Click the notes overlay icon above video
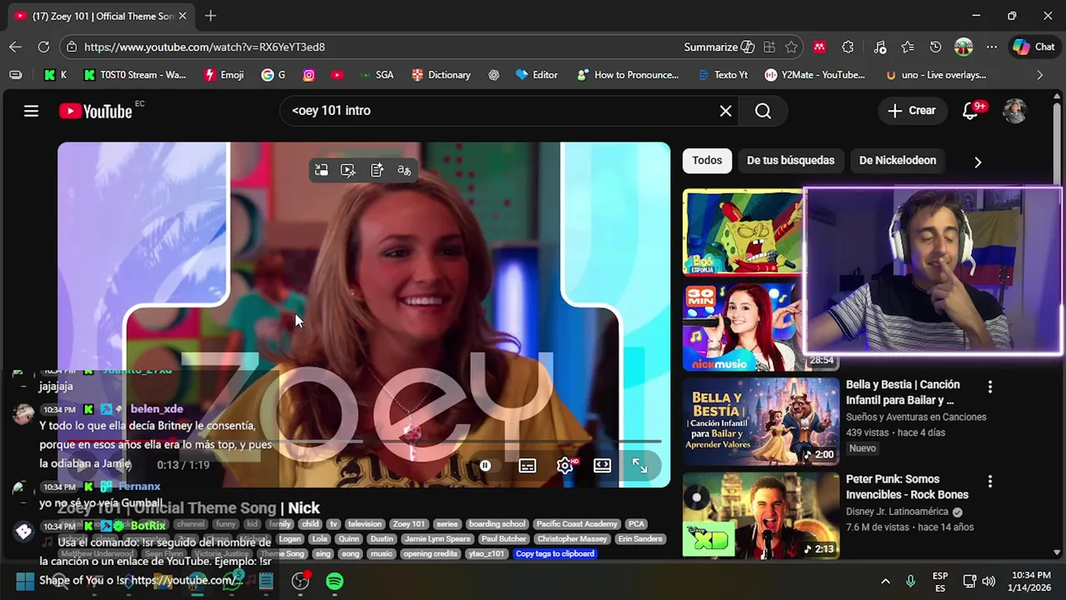 coord(376,170)
